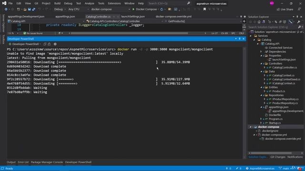Open the File menu
The width and height of the screenshot is (305, 171).
tap(10, 3)
